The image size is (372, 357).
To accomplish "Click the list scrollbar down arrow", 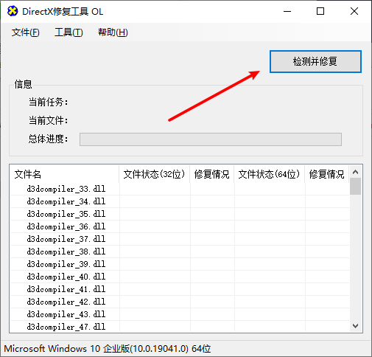I will tap(355, 326).
